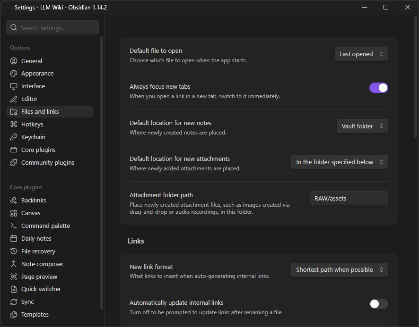Open Default location for new notes dropdown

362,126
